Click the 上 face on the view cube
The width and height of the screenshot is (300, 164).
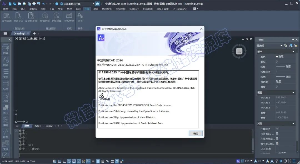(x=239, y=51)
